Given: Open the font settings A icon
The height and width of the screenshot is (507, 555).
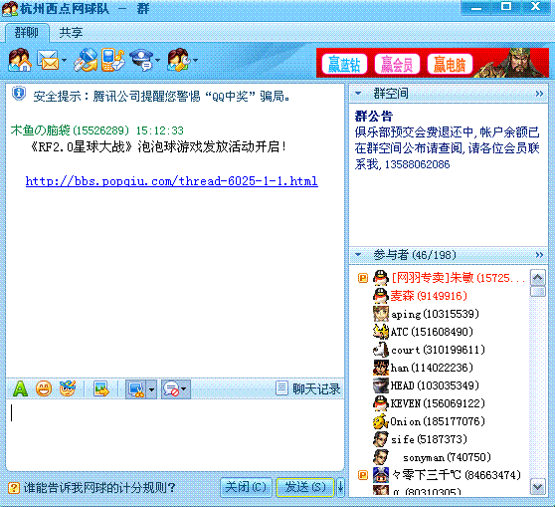Looking at the screenshot, I should click(20, 388).
